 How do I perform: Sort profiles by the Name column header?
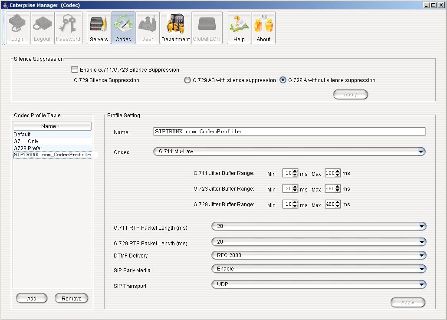click(x=52, y=126)
